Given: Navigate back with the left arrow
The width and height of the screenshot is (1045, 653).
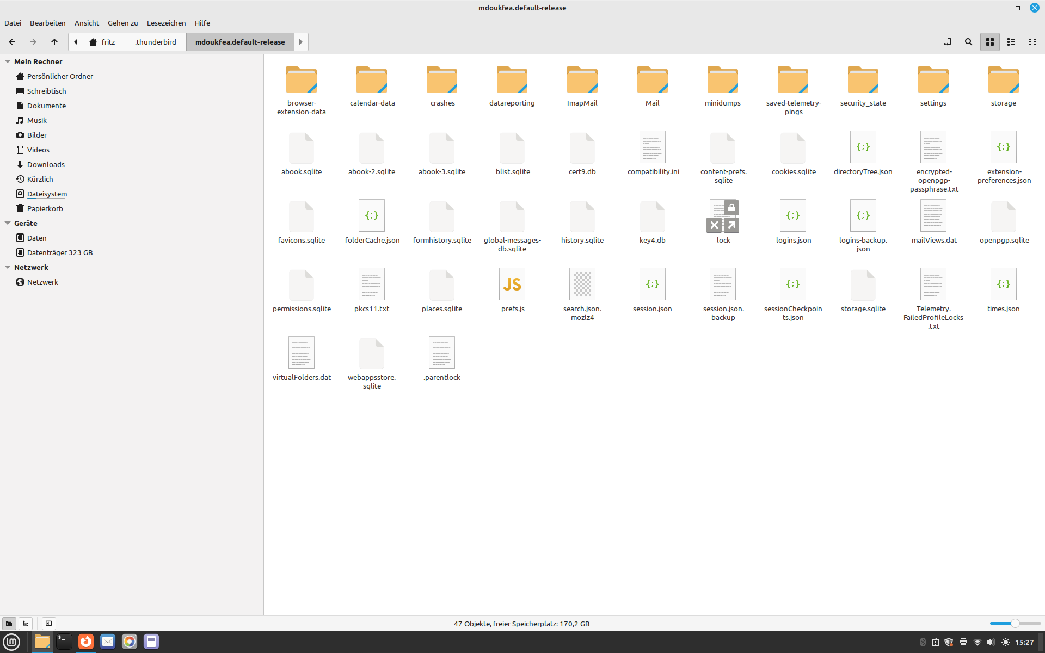Looking at the screenshot, I should (x=12, y=42).
